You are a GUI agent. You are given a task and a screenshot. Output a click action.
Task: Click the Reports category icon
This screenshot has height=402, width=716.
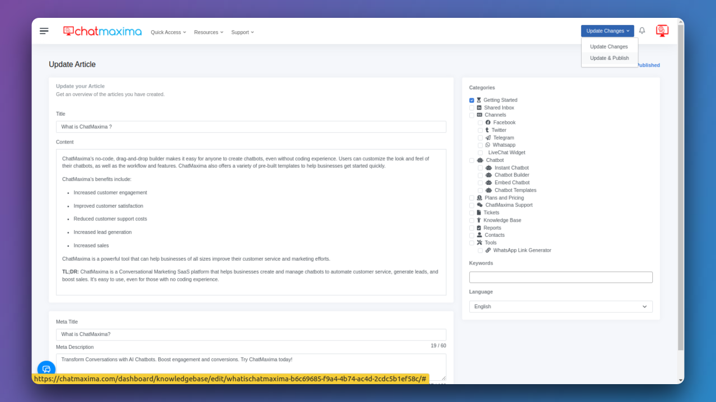coord(479,228)
